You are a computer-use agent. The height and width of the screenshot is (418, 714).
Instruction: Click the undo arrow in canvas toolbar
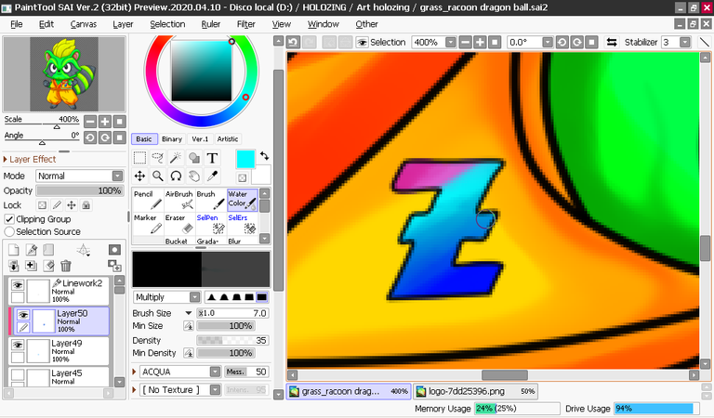click(x=293, y=43)
